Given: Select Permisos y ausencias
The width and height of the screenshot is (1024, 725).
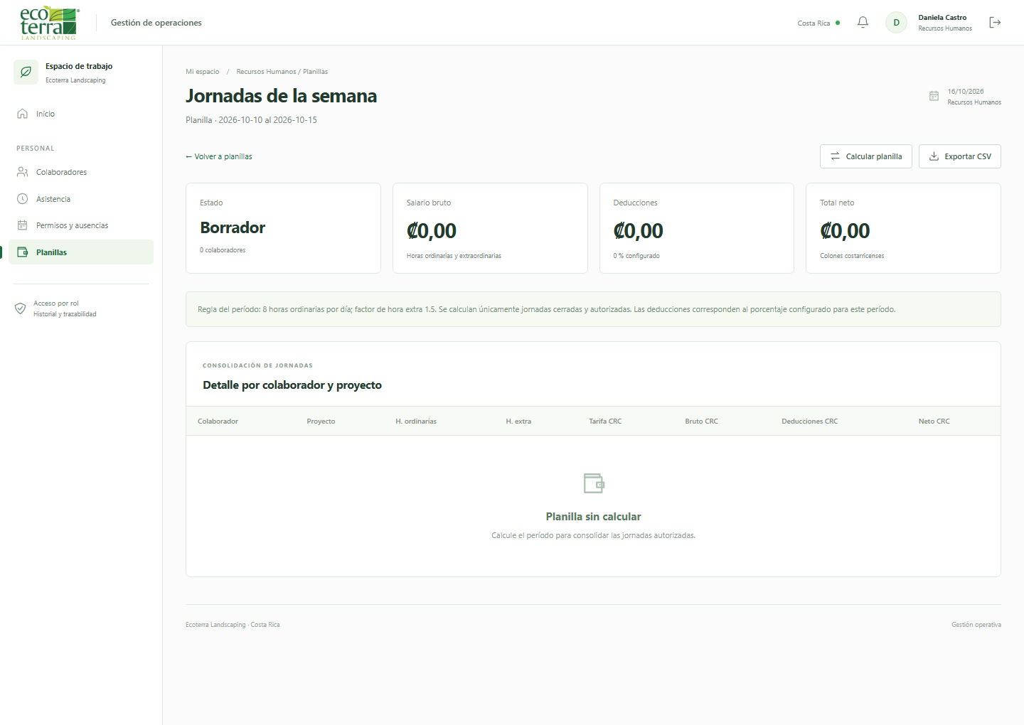Looking at the screenshot, I should click(x=81, y=225).
